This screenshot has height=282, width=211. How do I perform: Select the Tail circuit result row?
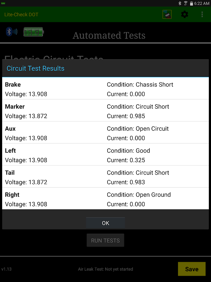coord(105,177)
